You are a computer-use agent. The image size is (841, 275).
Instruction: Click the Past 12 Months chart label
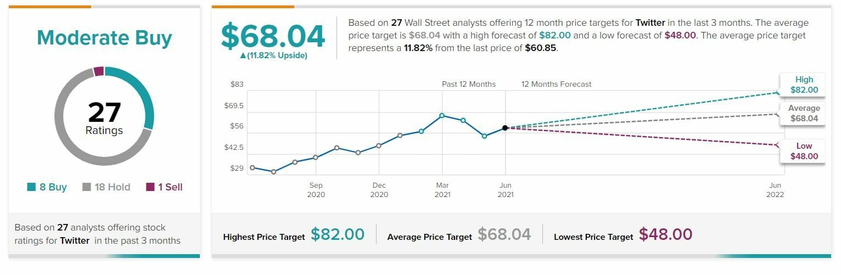pyautogui.click(x=469, y=84)
